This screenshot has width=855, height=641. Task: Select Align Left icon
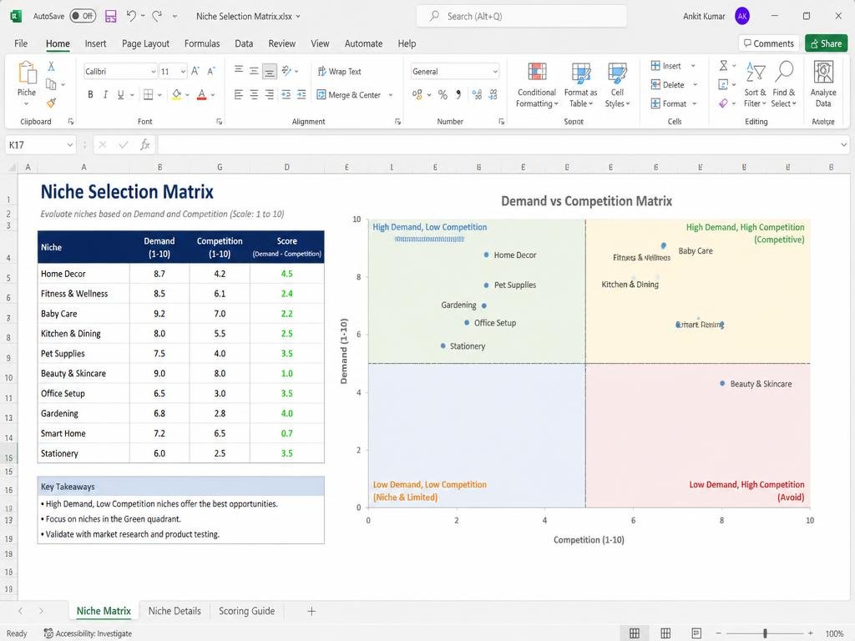[x=239, y=95]
